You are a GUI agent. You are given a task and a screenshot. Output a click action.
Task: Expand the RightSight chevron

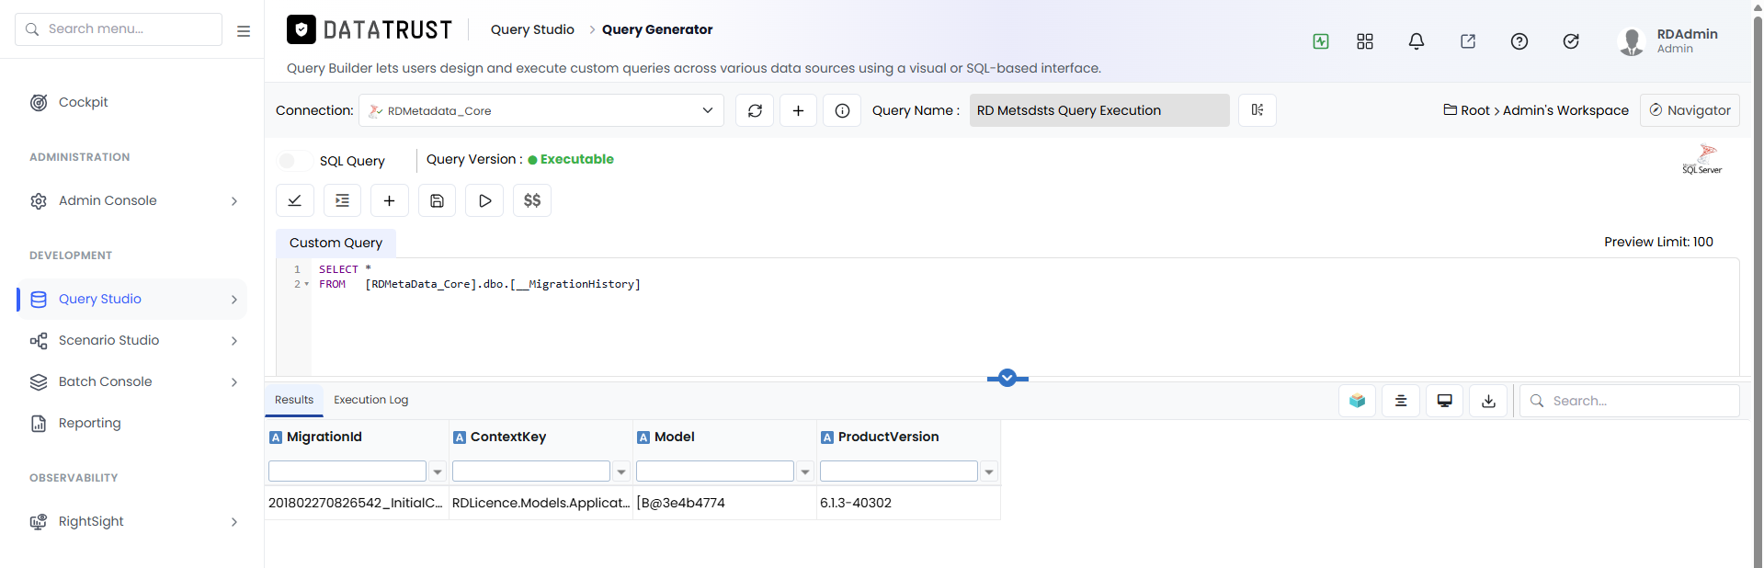234,522
